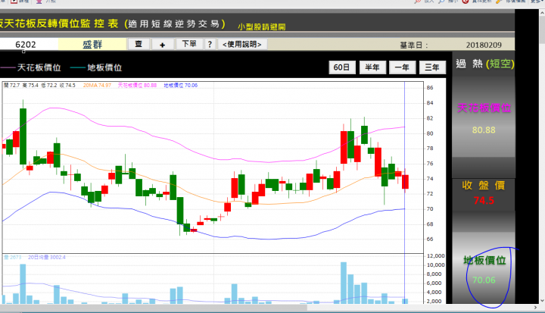This screenshot has height=313, width=545.
Task: Switch chart range to 一年
Action: pyautogui.click(x=402, y=67)
